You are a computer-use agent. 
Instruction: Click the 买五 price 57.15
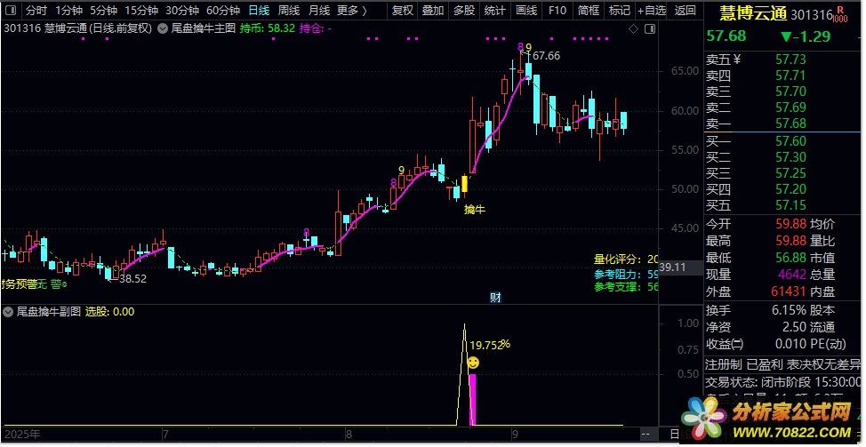790,205
